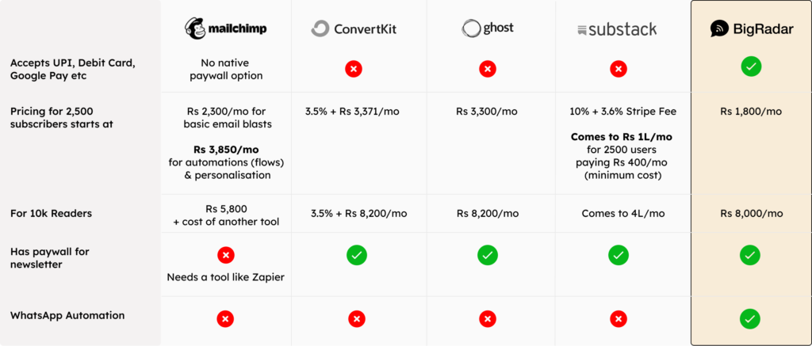
Task: Click Ghost's green check for paywall
Action: point(488,255)
